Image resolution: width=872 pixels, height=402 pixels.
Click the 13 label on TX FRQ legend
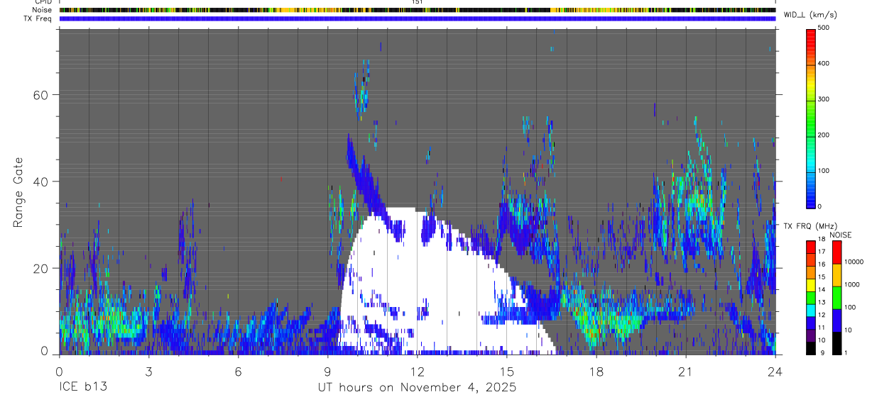click(821, 302)
